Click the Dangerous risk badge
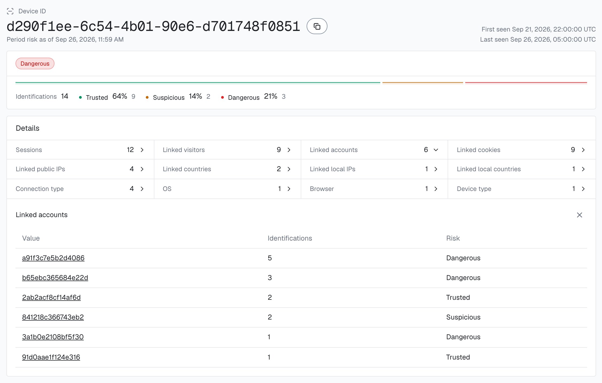Screen dimensions: 602x383 point(35,63)
